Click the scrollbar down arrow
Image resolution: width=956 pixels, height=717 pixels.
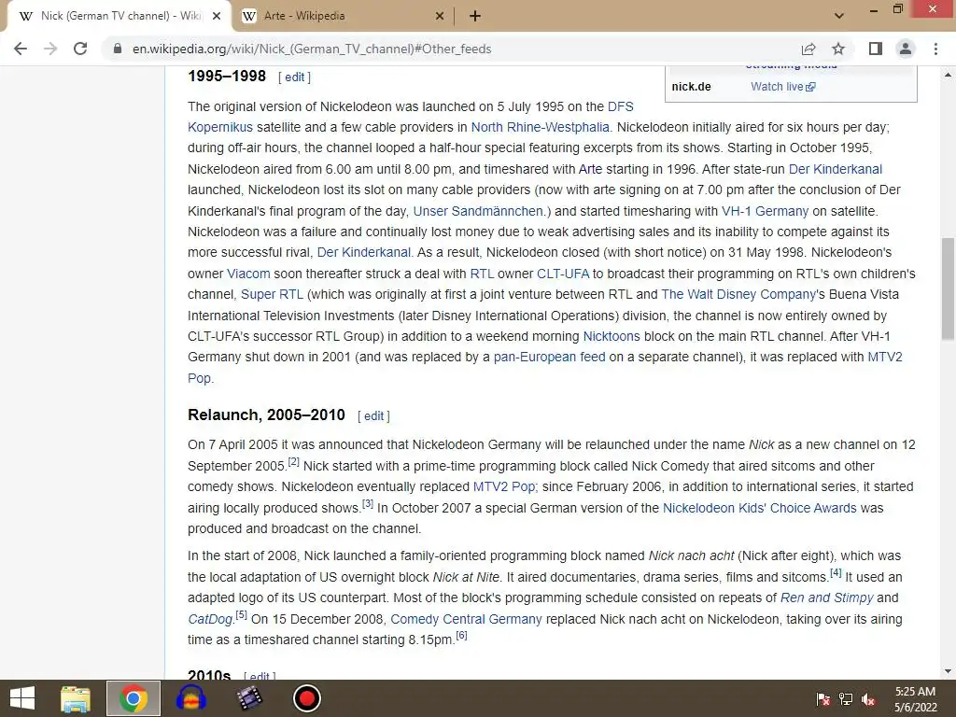pyautogui.click(x=948, y=671)
